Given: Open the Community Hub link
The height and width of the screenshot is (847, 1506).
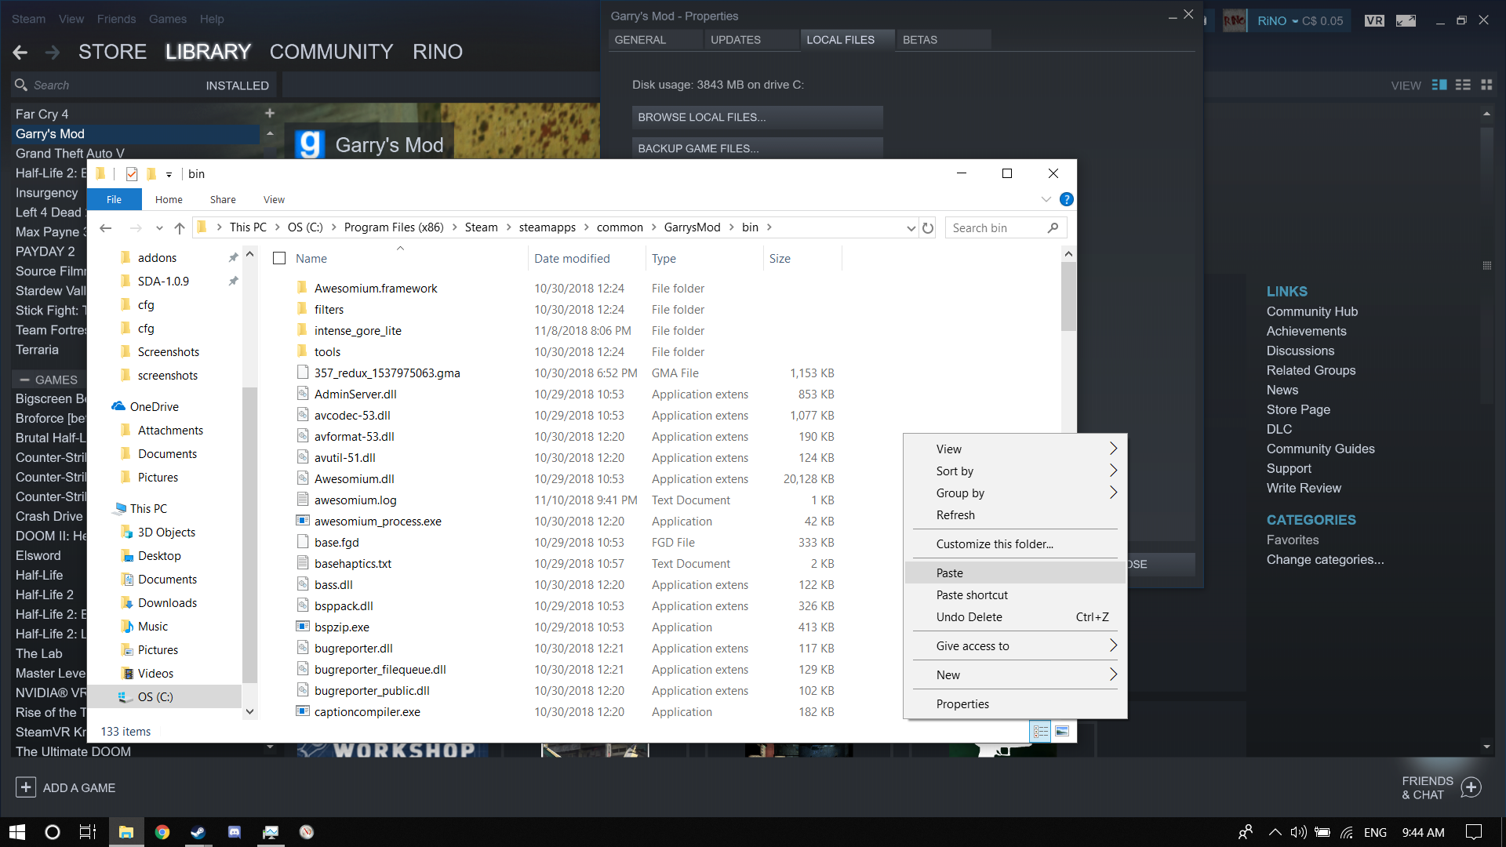Looking at the screenshot, I should pos(1311,311).
